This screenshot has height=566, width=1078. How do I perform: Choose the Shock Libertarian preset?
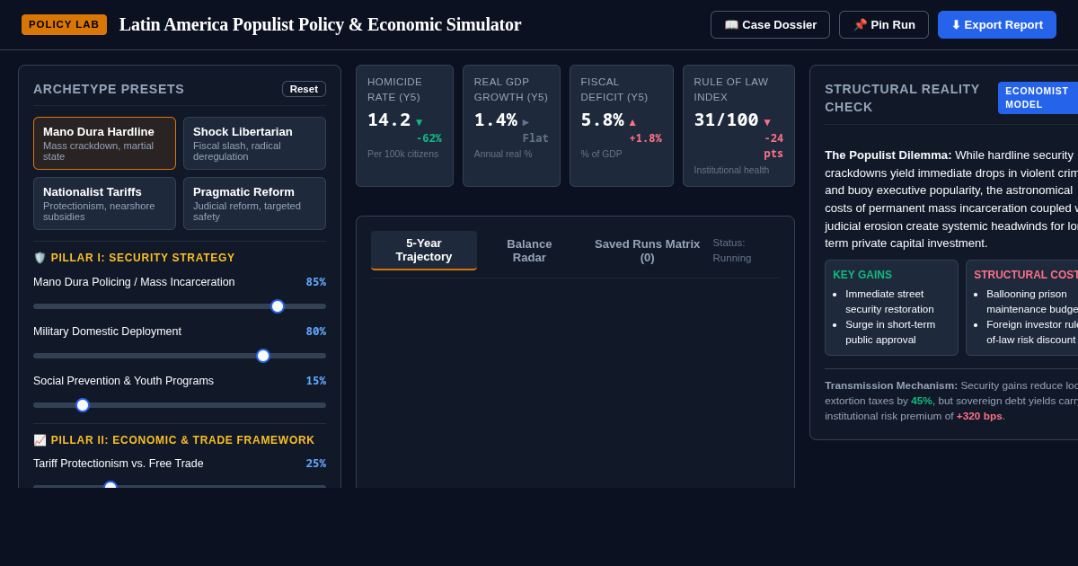(x=254, y=143)
